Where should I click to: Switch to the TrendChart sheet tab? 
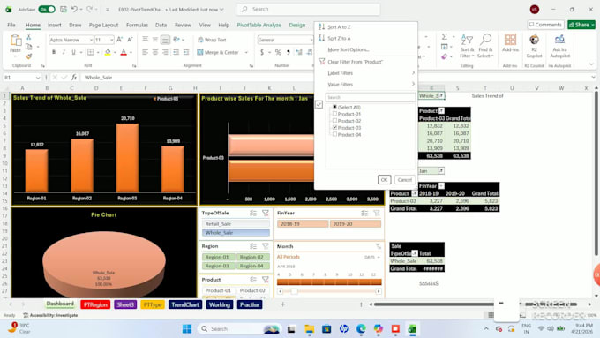point(185,304)
